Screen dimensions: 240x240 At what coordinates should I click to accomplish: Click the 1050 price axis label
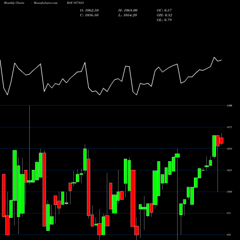pyautogui.click(x=229, y=149)
